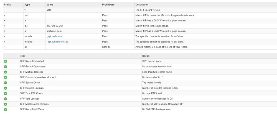Click the Prefix column header
The image size is (277, 114).
coord(7,5)
